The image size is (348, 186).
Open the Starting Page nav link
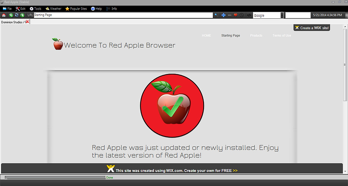231,36
